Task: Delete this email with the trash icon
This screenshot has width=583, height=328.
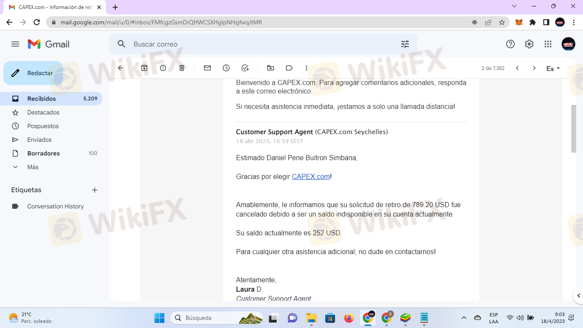Action: (x=182, y=68)
